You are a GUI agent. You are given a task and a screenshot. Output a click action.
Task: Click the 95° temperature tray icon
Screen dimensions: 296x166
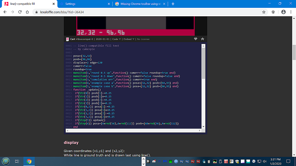[x=232, y=161]
